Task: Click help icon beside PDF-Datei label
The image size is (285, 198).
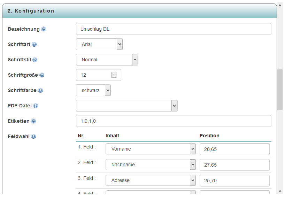Action: coord(36,106)
